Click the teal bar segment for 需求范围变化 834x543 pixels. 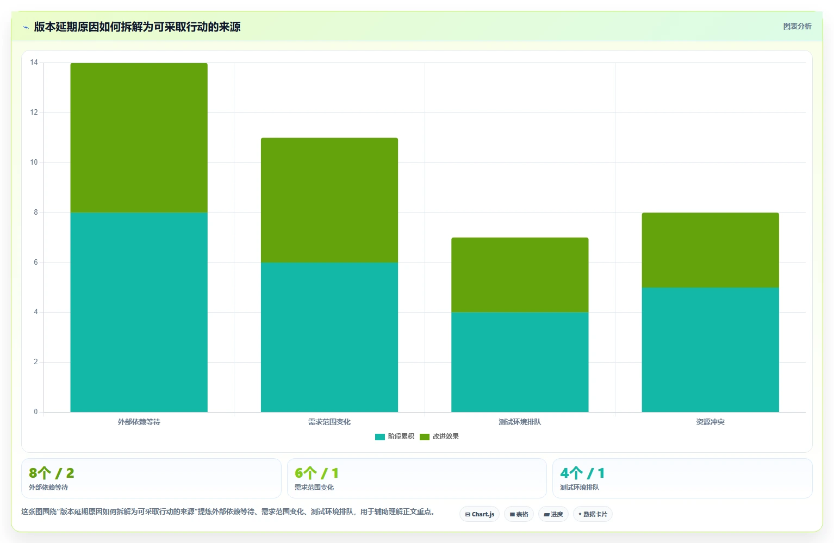[x=329, y=337]
